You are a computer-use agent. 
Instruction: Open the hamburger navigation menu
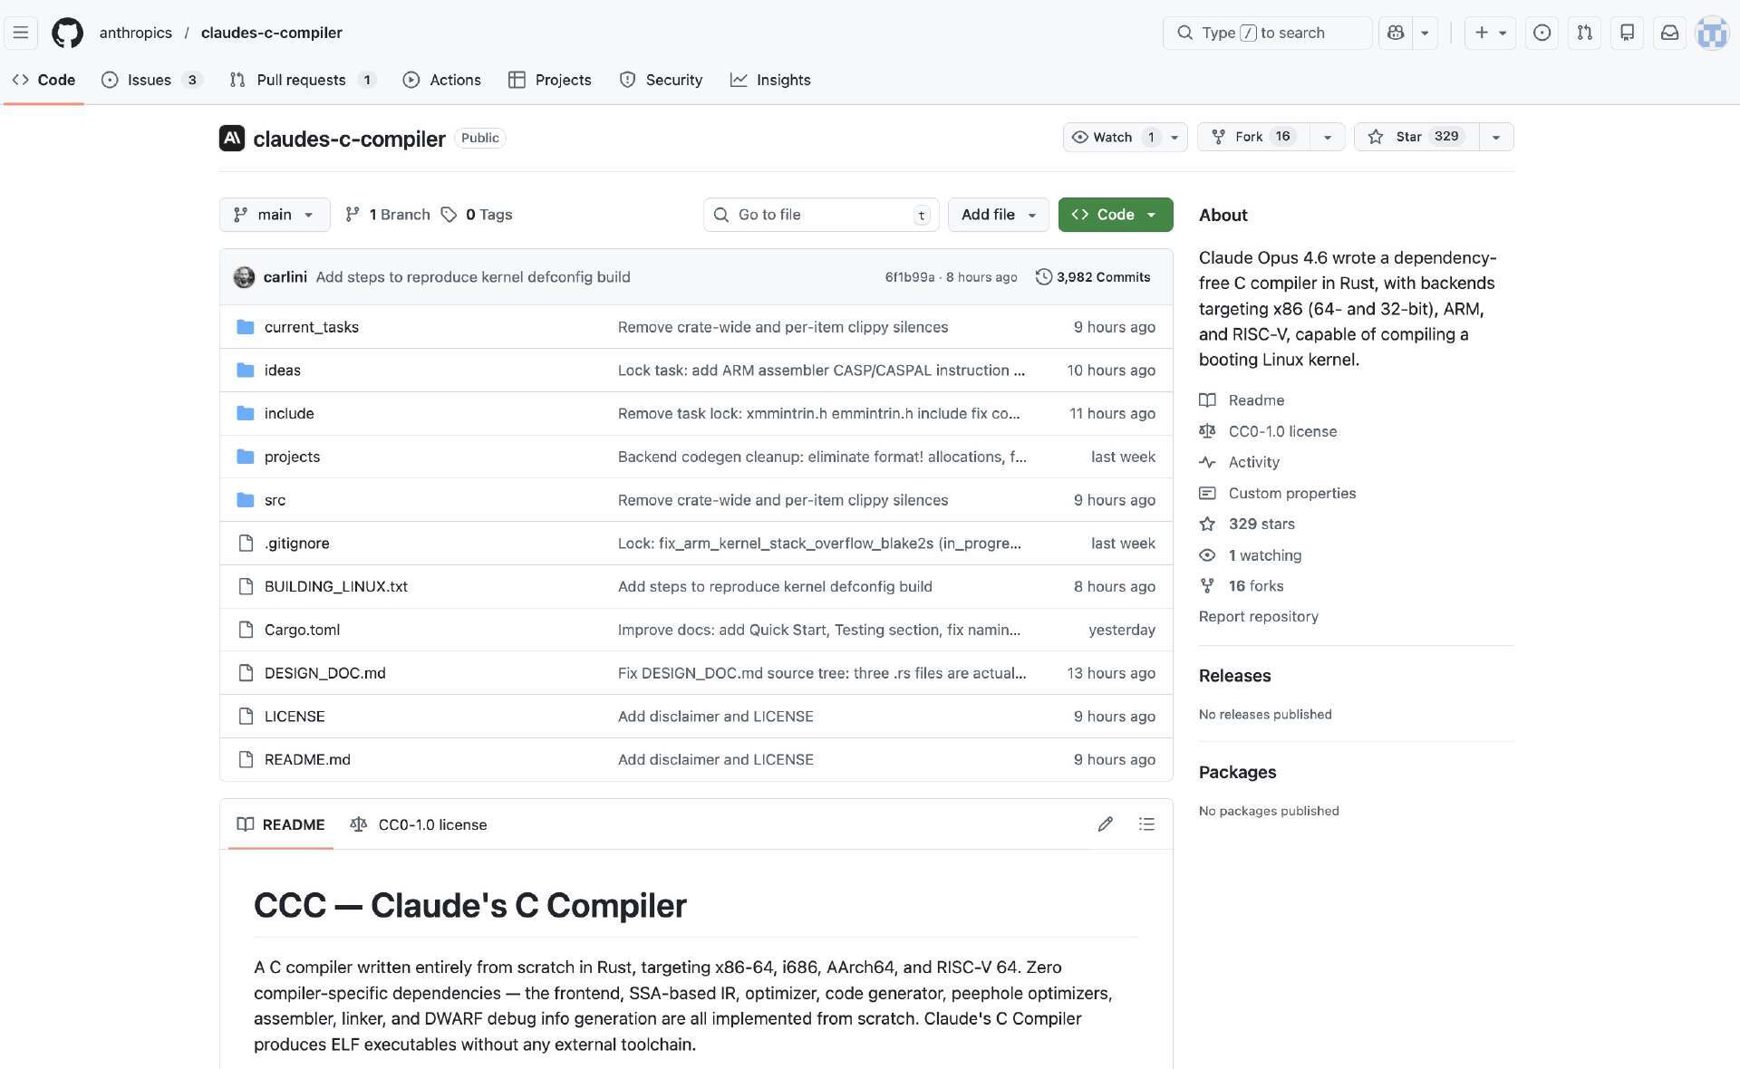(21, 33)
